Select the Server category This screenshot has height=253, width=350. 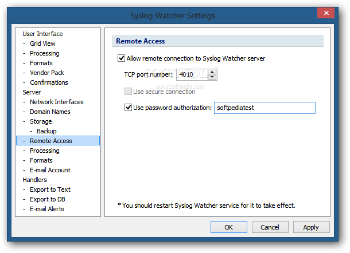coord(32,92)
